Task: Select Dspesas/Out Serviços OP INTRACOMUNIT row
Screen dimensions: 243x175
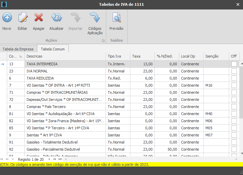Action: tap(65, 100)
